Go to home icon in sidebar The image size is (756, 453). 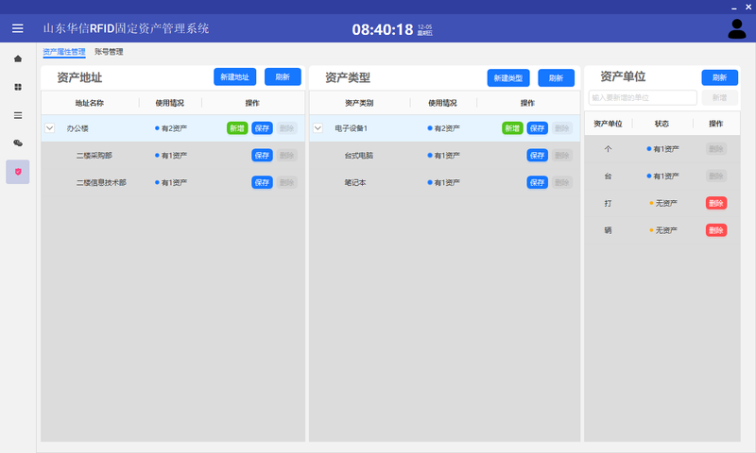[x=18, y=59]
